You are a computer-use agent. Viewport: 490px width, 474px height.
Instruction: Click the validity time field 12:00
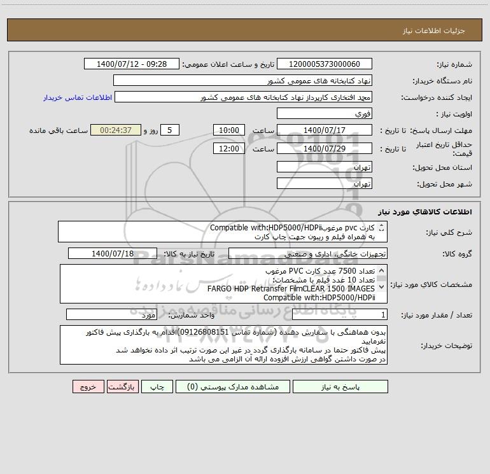[228, 148]
